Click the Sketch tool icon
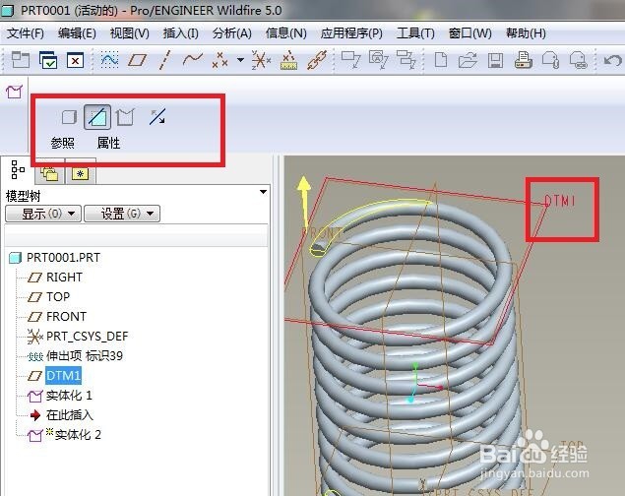The image size is (625, 496). 109,61
